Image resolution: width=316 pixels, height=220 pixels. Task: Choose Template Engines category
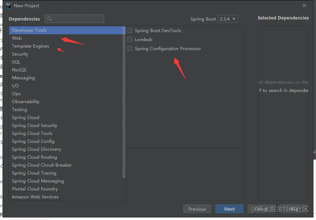(x=66, y=46)
